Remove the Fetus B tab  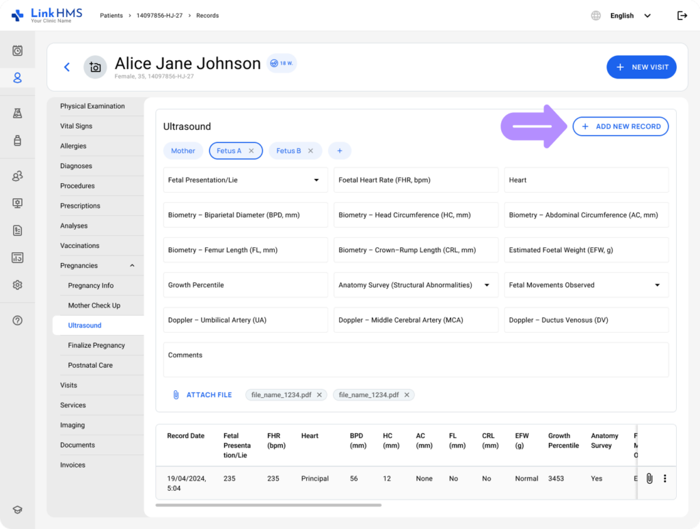310,151
